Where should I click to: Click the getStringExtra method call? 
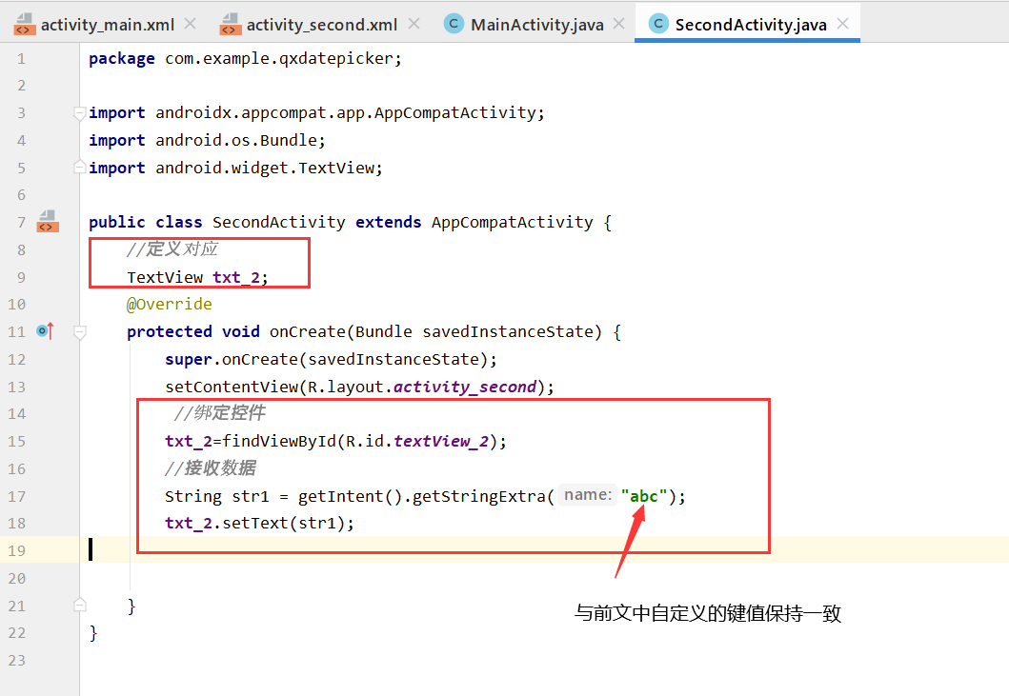(478, 496)
